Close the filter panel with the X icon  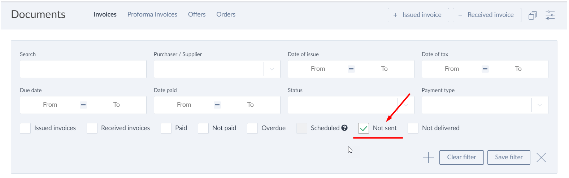pyautogui.click(x=541, y=158)
